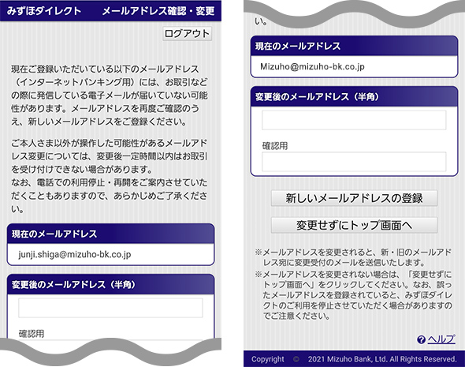Click 変更せずにトップ画面へ button

point(354,226)
